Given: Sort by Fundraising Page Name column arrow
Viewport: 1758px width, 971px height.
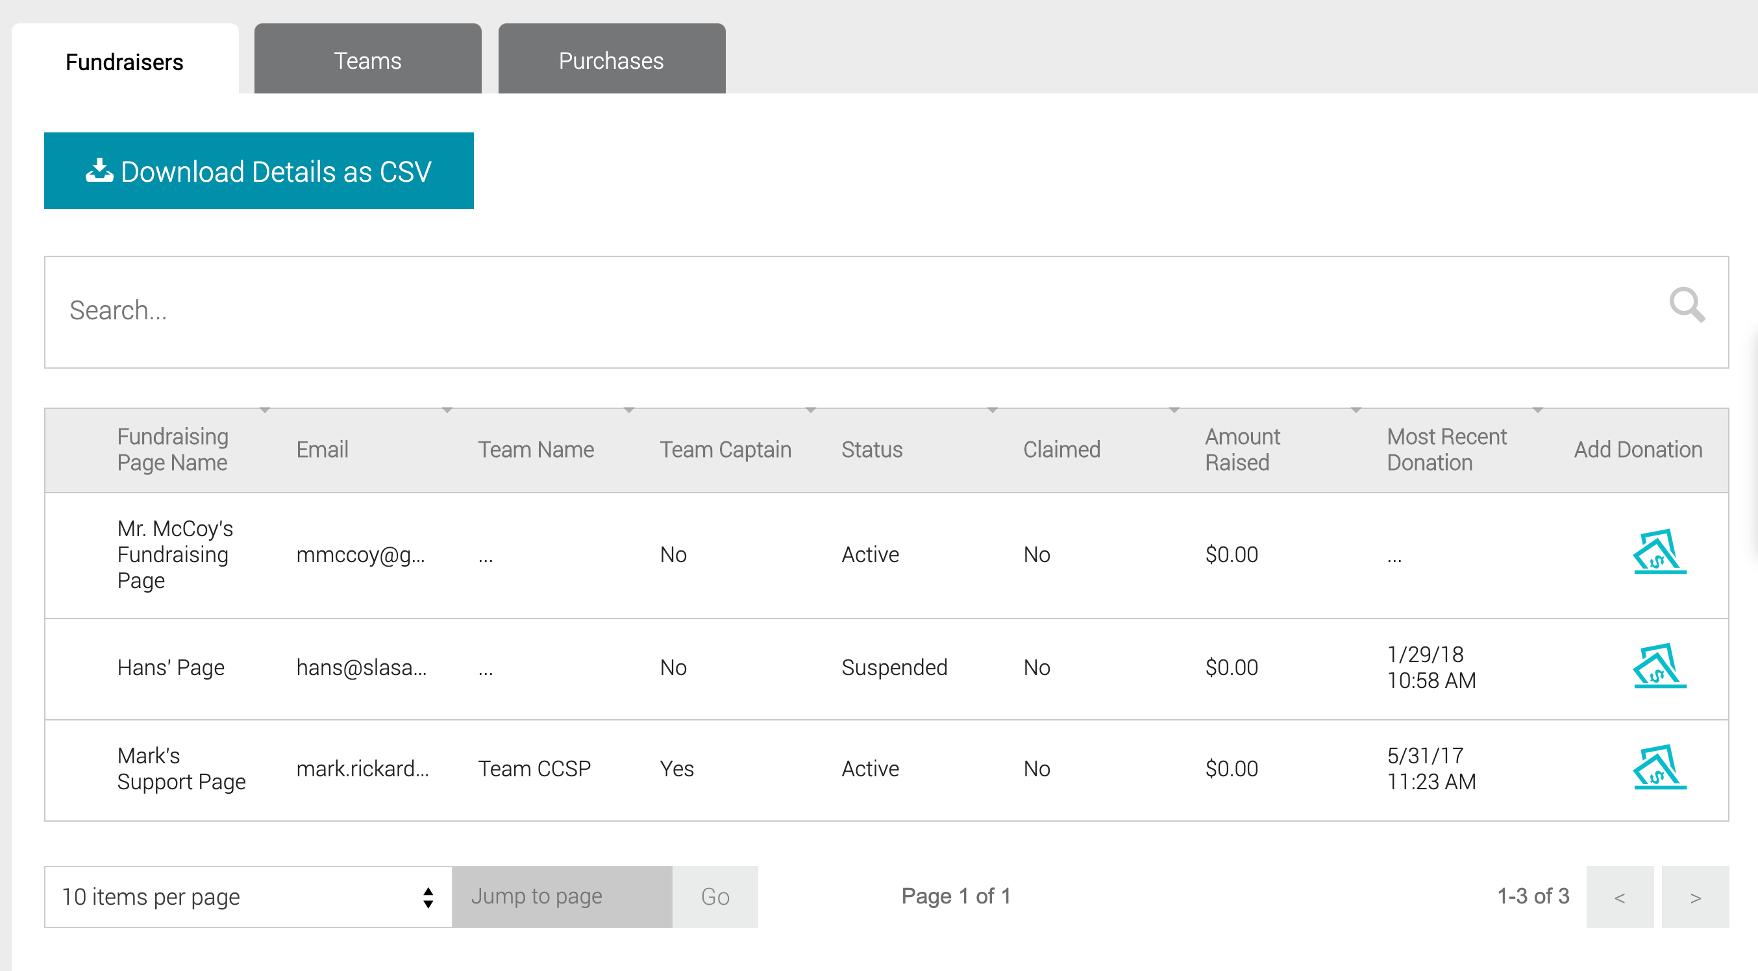Looking at the screenshot, I should (x=265, y=410).
